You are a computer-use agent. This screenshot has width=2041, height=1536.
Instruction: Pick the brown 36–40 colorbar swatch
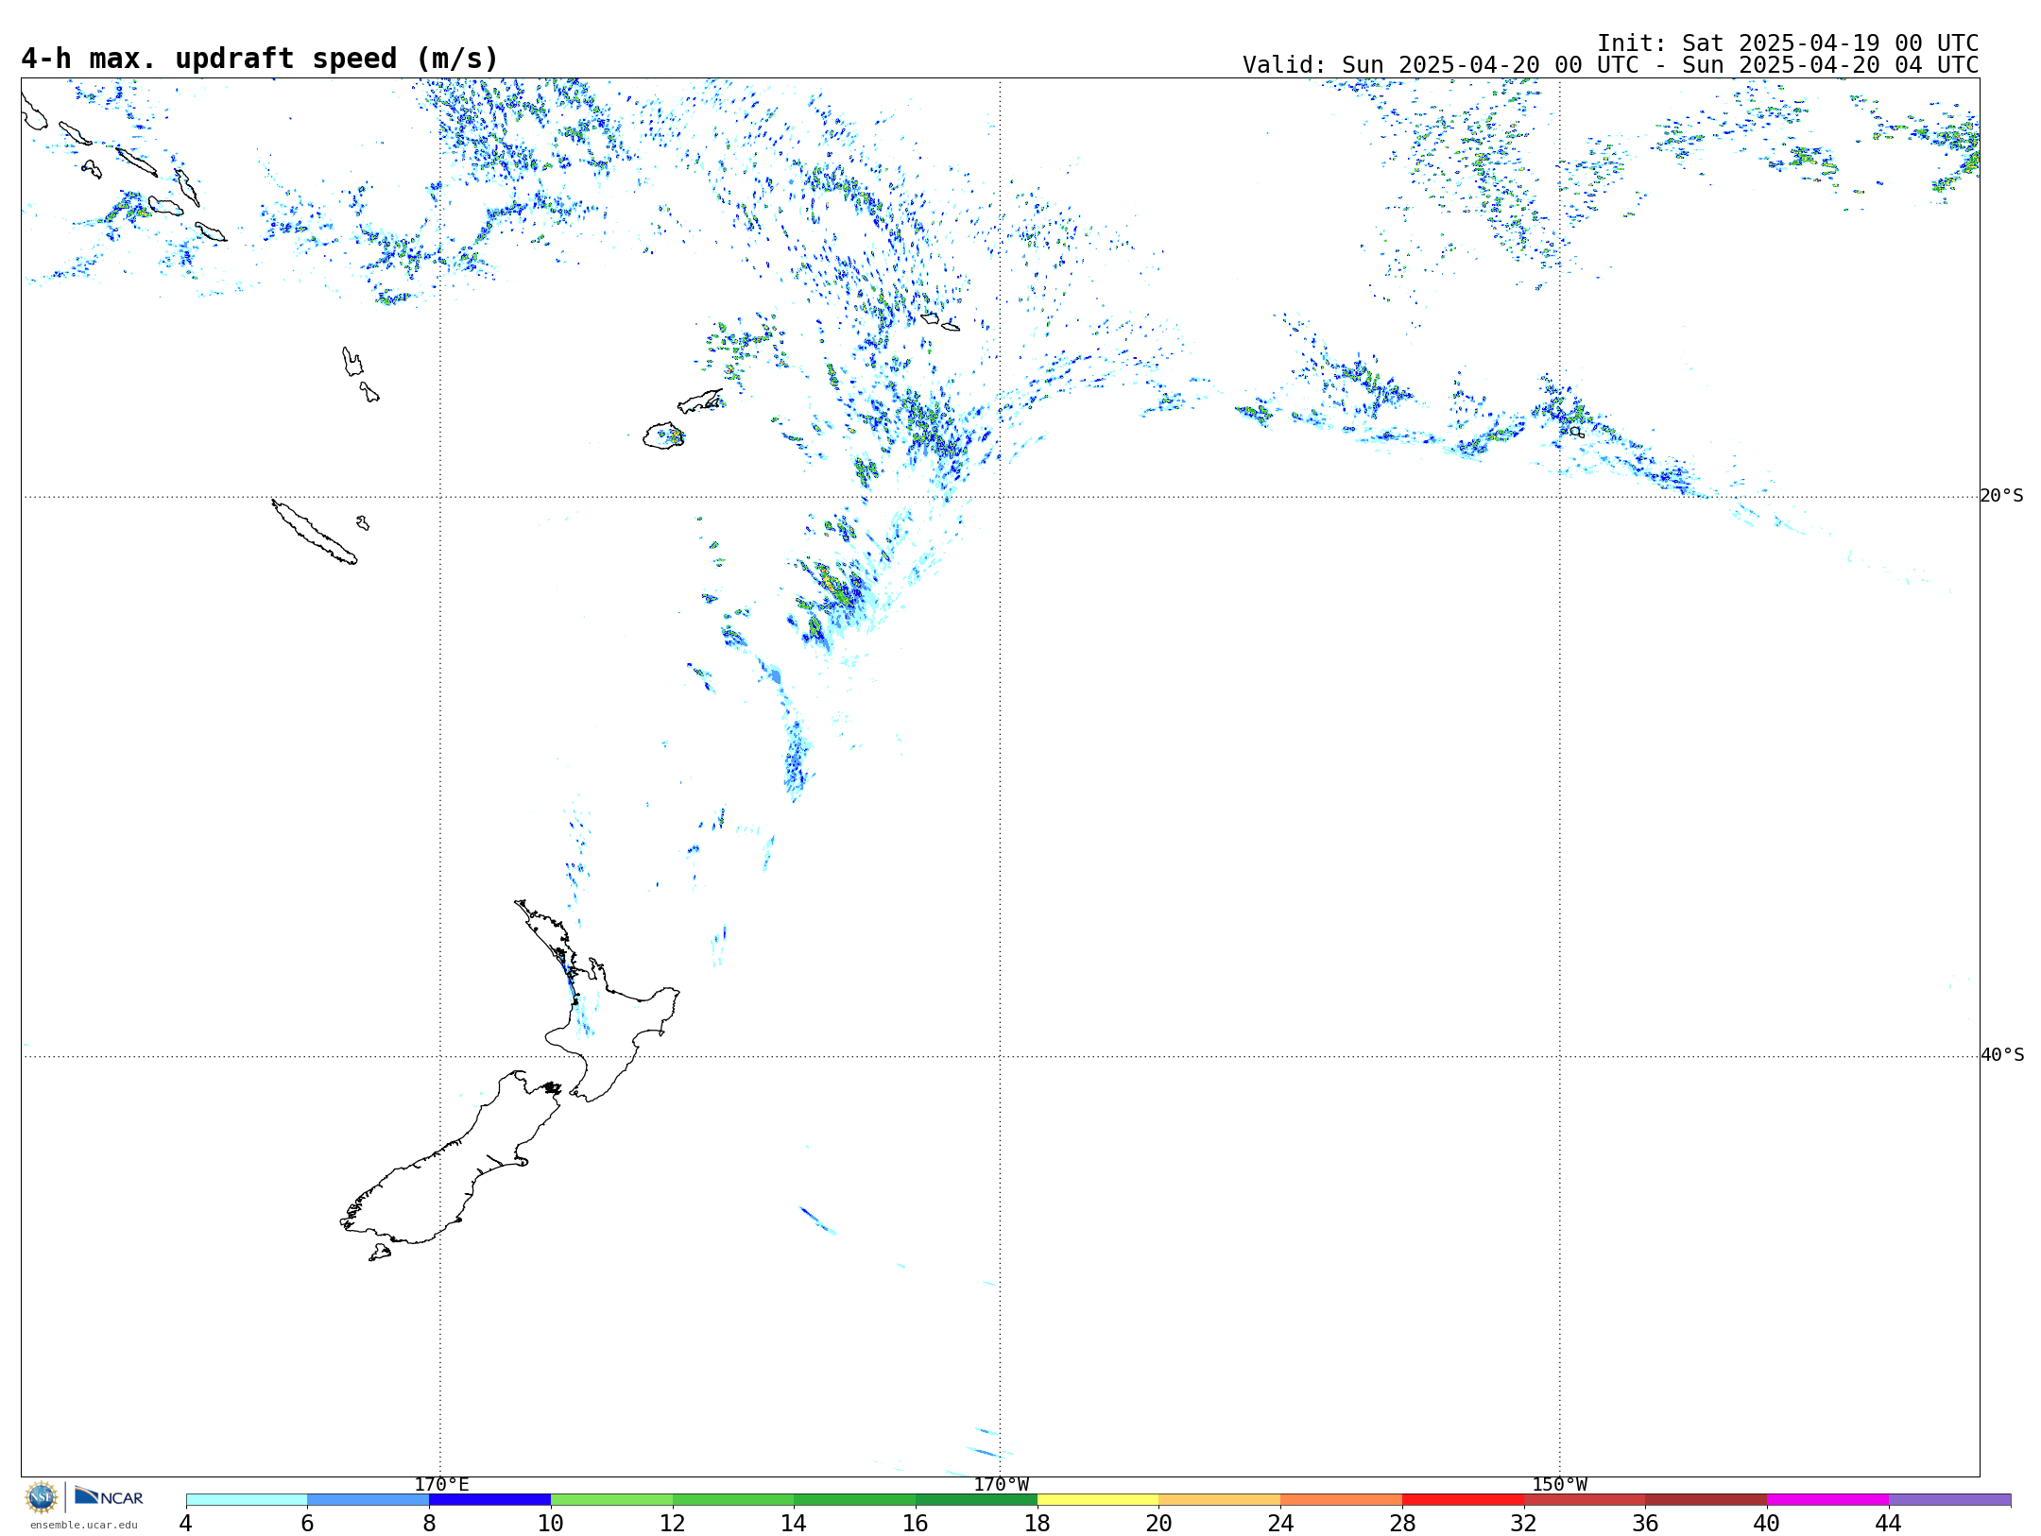(x=1706, y=1499)
